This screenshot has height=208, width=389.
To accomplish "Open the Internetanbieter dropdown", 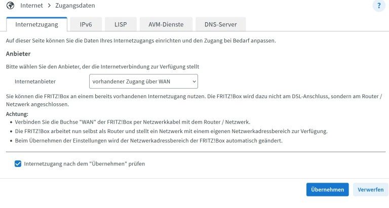I will [x=143, y=81].
